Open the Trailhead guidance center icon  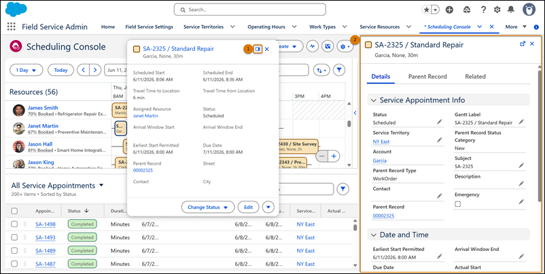(x=467, y=9)
